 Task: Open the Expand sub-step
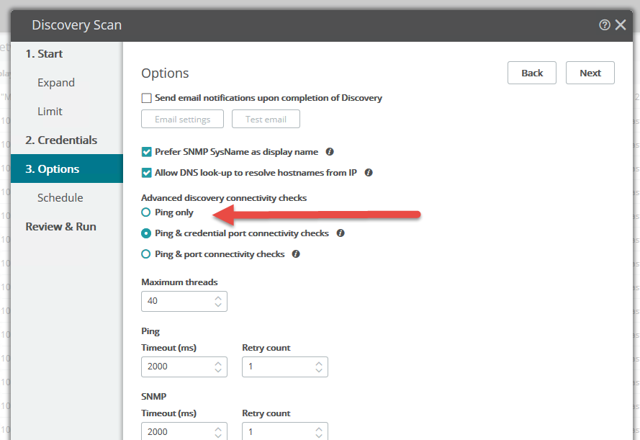[x=56, y=82]
